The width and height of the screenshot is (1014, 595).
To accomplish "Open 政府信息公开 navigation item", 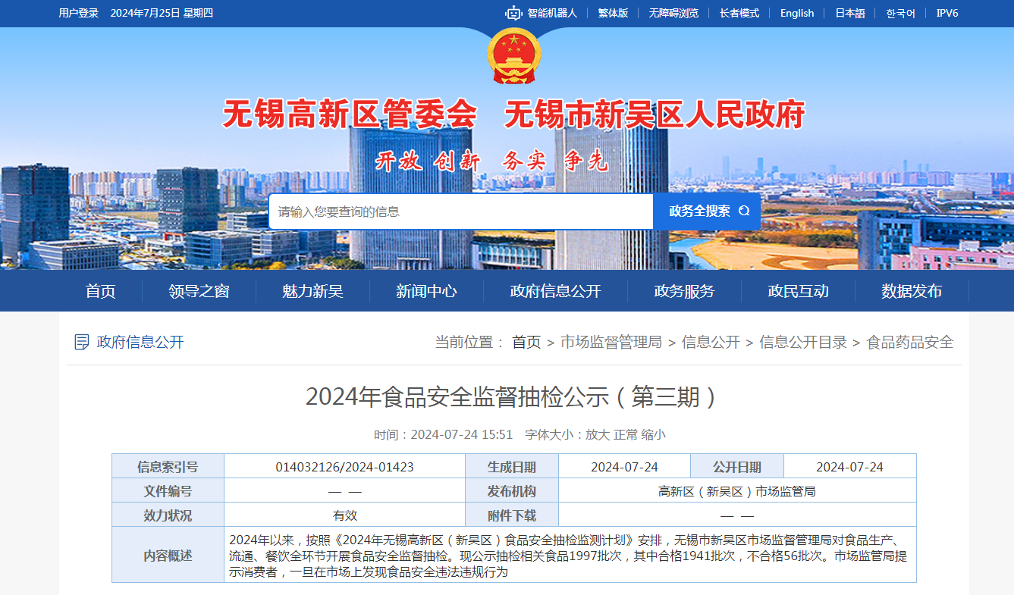I will [x=555, y=291].
